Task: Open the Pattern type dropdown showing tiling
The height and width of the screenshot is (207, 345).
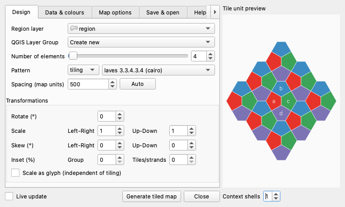Action: [84, 70]
